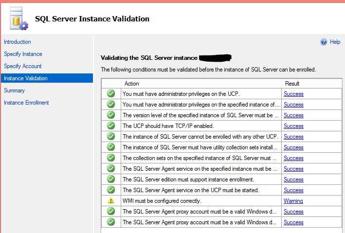Open Success link for specified instance privileges
345x233 pixels.
point(293,105)
